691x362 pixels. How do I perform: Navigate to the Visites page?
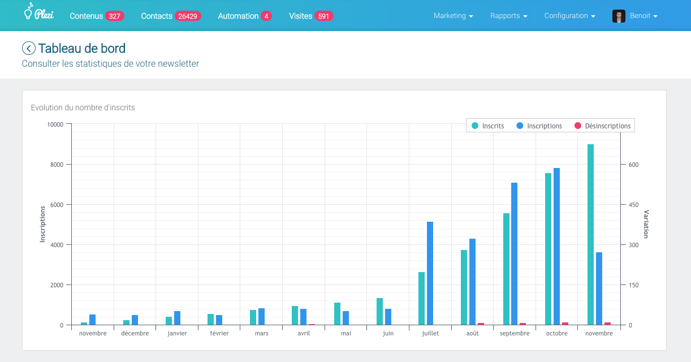(x=300, y=16)
